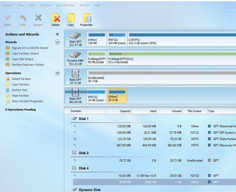Click the Migrate OS to SSD/HD Wizard icon
236x192 pixels.
(x=8, y=48)
